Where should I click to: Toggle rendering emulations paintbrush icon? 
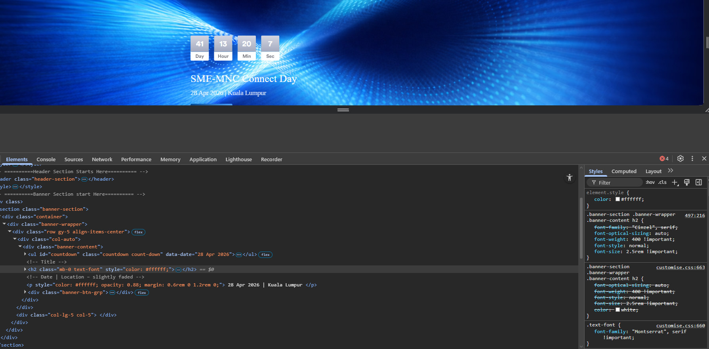pos(687,182)
